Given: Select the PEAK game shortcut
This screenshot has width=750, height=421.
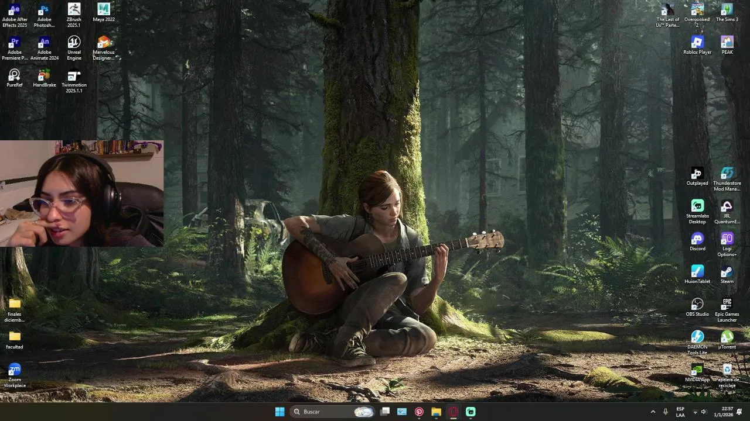Looking at the screenshot, I should (x=727, y=46).
